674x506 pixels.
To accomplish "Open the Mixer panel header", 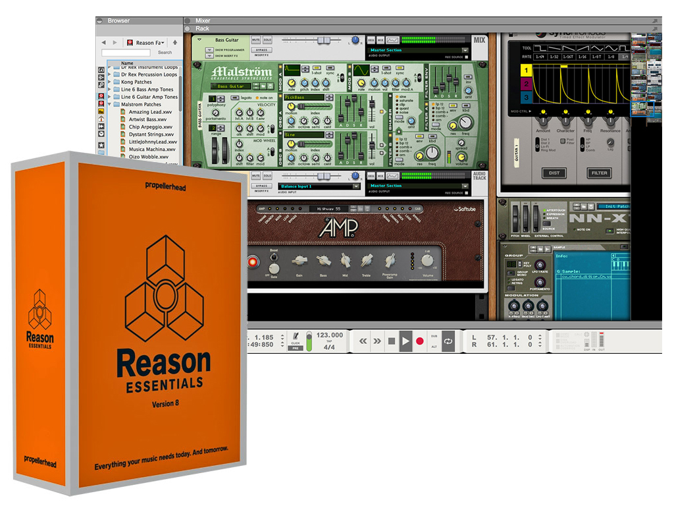I will (x=203, y=20).
